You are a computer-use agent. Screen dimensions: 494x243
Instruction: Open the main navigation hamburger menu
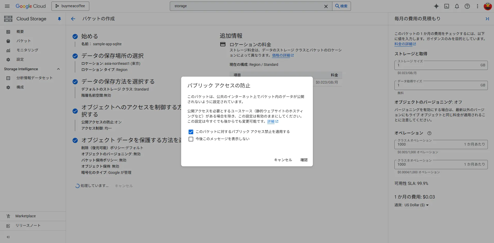7,6
